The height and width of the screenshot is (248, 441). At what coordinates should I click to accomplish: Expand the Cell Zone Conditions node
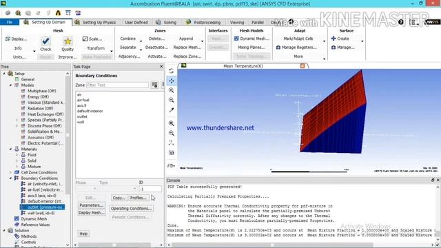11,172
